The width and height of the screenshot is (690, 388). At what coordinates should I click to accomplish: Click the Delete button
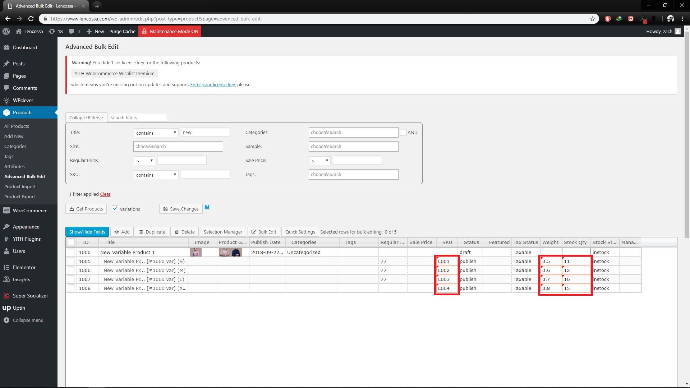tap(184, 232)
